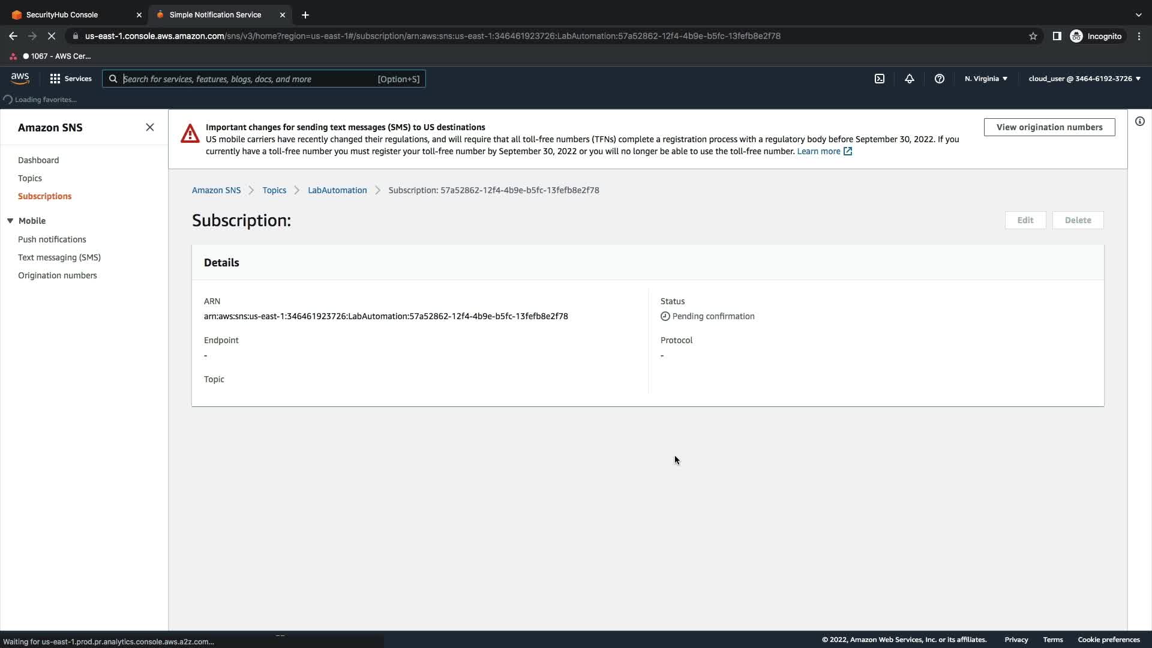The width and height of the screenshot is (1152, 648).
Task: Close the Amazon SNS navigation panel
Action: tap(149, 127)
